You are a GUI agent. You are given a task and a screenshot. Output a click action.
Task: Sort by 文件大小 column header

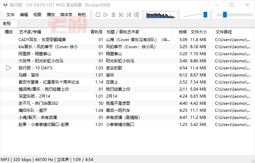(201, 32)
